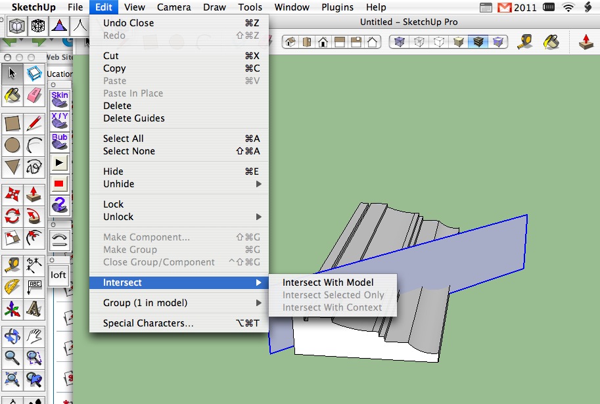Switch to the Iso standard view icon
The height and width of the screenshot is (404, 600).
pyautogui.click(x=291, y=43)
